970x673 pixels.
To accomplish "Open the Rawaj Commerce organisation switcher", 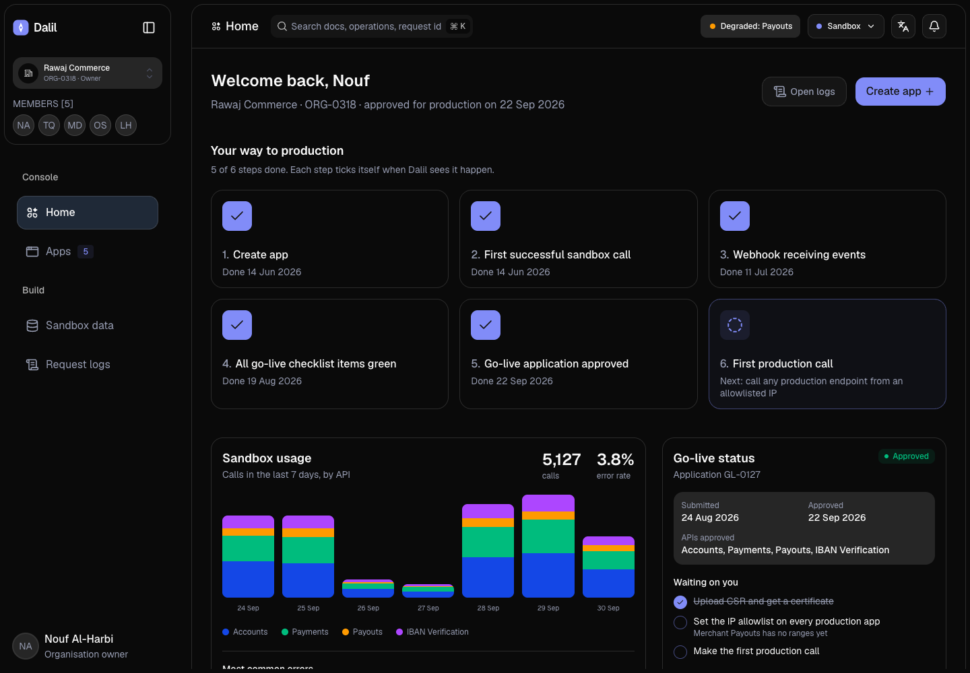I will [88, 73].
